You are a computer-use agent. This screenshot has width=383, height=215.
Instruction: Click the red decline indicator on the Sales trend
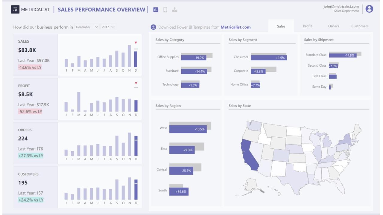point(135,43)
